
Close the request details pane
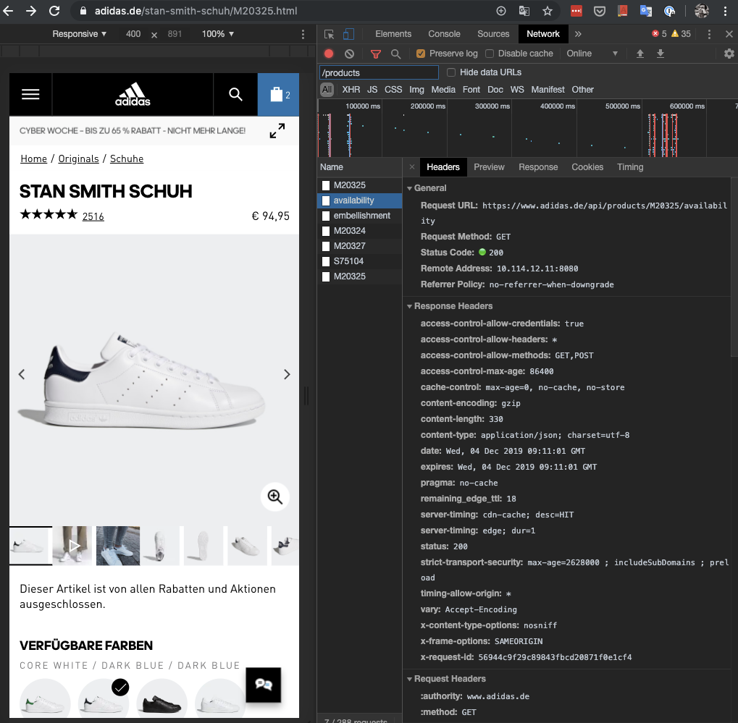click(x=412, y=167)
